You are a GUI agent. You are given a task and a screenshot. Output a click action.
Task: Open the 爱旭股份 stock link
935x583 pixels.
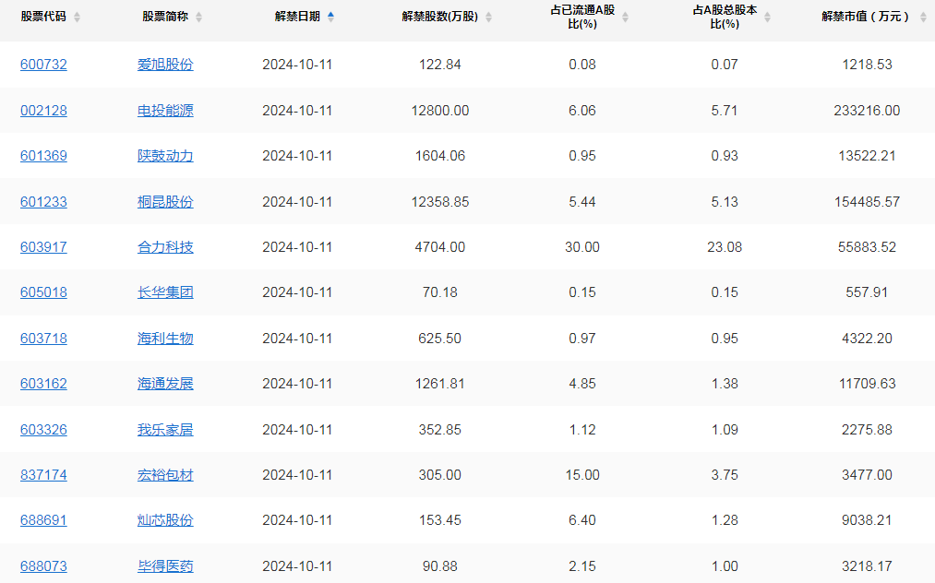tap(165, 65)
